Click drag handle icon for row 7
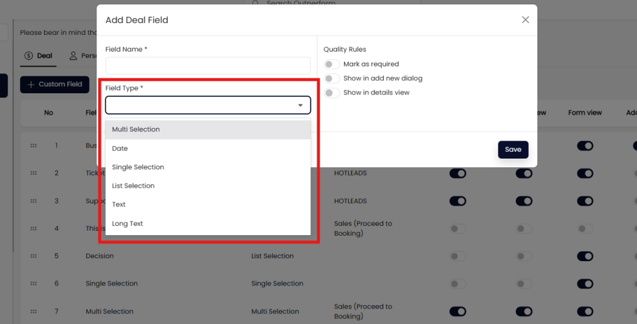The width and height of the screenshot is (637, 324). point(34,311)
